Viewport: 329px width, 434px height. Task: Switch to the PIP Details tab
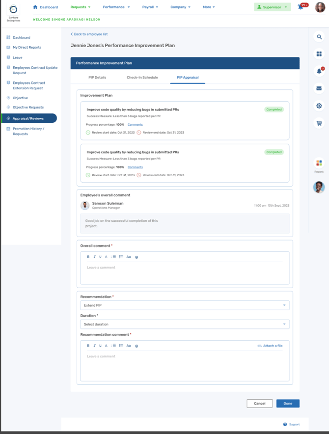(97, 78)
